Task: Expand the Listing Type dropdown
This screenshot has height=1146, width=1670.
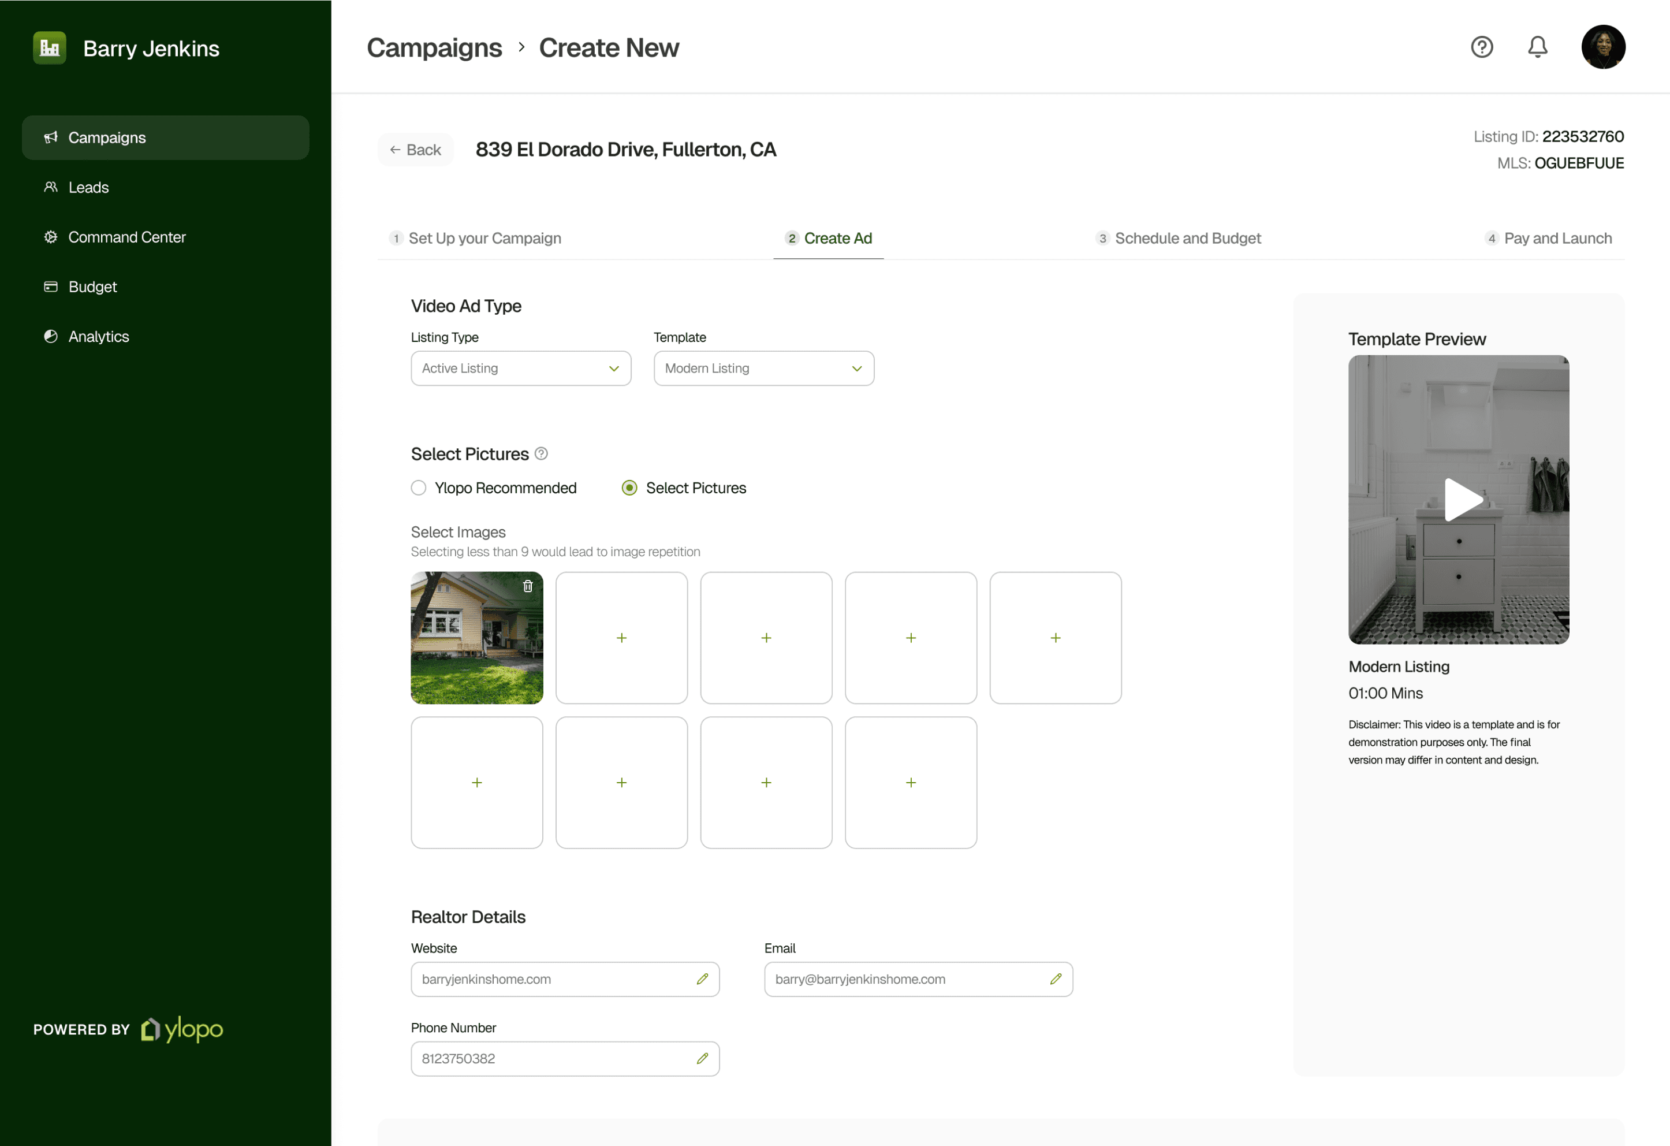Action: (521, 368)
